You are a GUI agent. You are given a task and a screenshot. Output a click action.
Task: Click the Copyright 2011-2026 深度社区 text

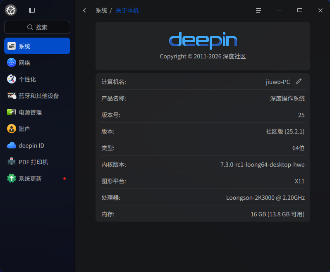pos(203,56)
